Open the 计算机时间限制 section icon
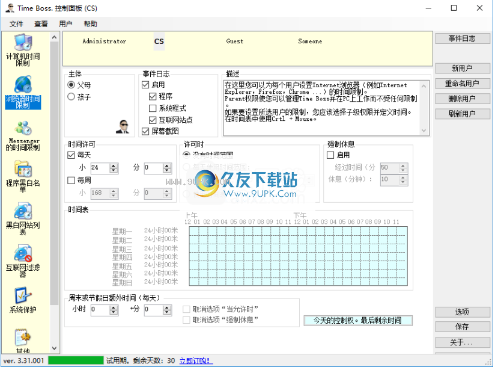This screenshot has width=495, height=367. tap(23, 50)
